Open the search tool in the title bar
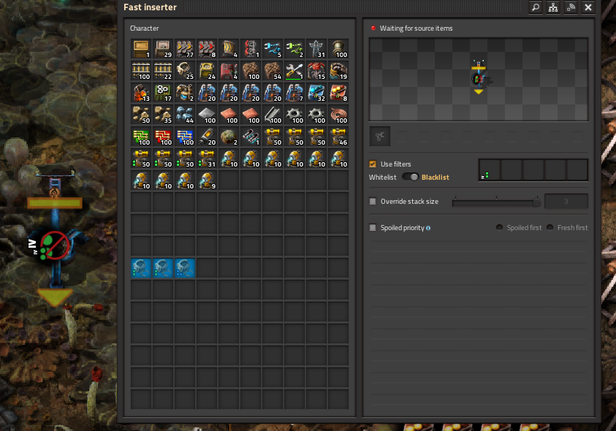Screen dimensions: 616x431 (536, 7)
